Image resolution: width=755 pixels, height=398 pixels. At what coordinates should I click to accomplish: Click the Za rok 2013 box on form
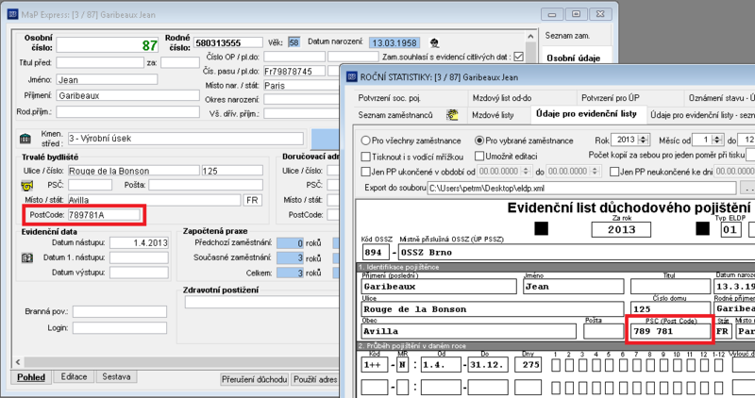click(x=621, y=229)
